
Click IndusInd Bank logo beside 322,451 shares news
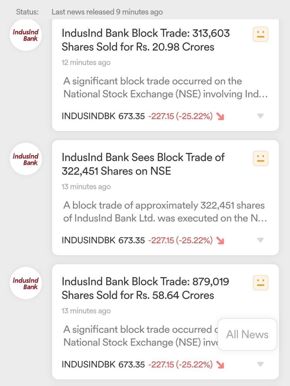pyautogui.click(x=26, y=159)
